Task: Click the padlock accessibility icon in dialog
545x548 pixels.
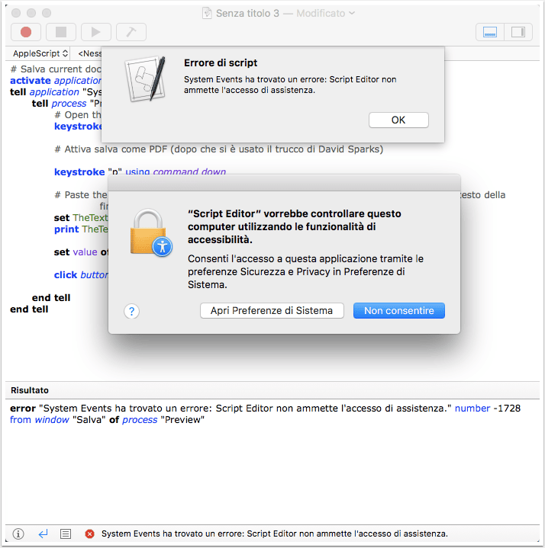Action: coord(150,232)
